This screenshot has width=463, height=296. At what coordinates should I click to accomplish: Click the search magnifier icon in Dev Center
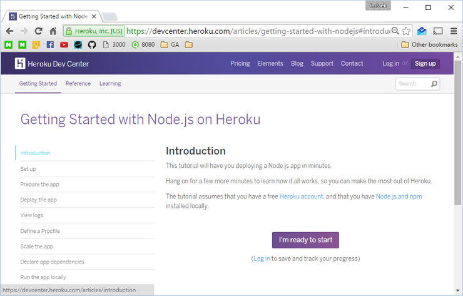[x=434, y=84]
